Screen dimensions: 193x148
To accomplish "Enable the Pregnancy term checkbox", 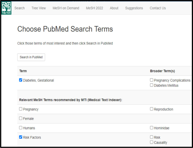I will 21,109.
